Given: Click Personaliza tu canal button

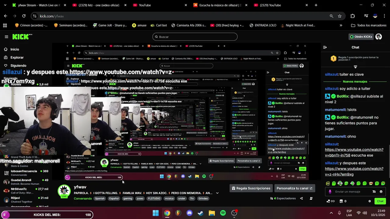Looking at the screenshot, I should point(294,188).
